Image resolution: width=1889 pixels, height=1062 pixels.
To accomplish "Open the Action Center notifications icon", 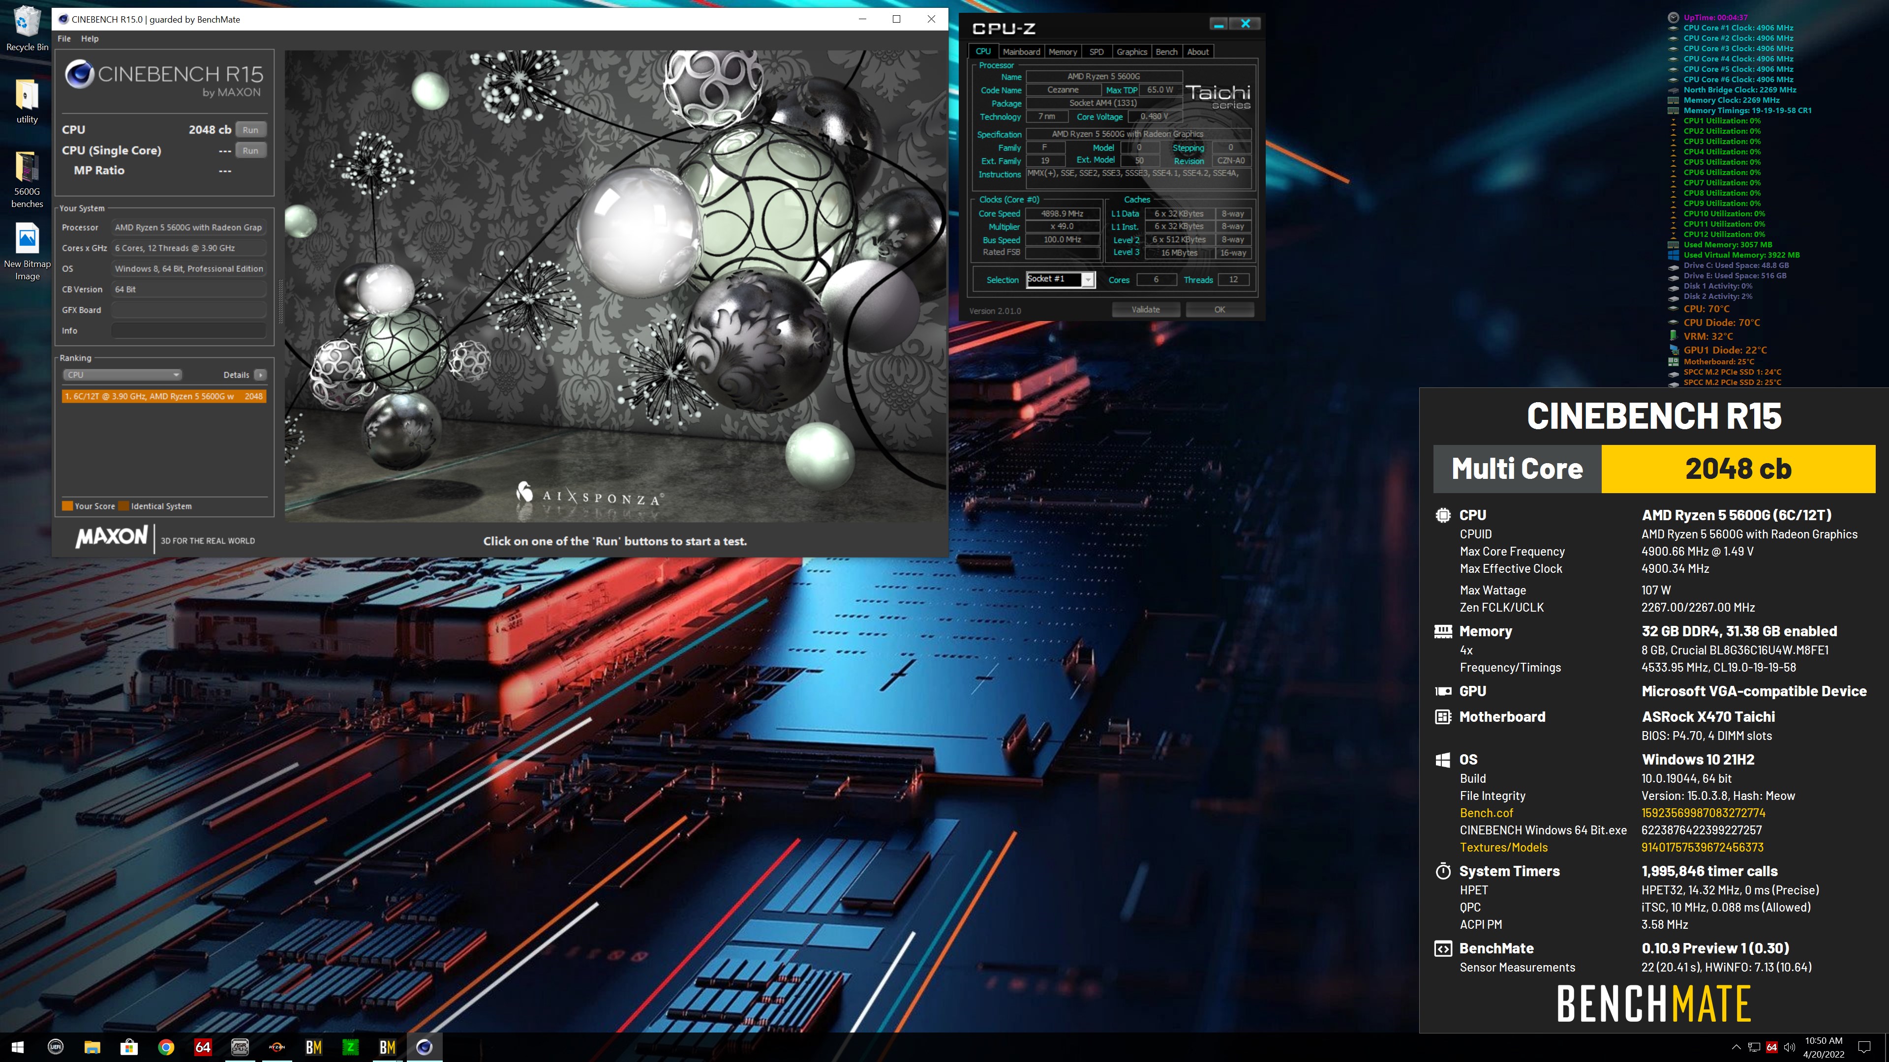I will pyautogui.click(x=1864, y=1047).
